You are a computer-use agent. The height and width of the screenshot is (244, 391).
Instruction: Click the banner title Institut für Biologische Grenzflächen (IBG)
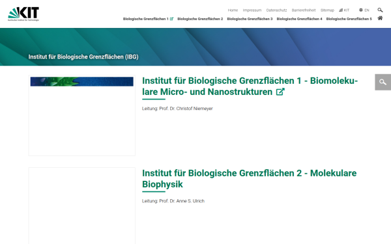[83, 57]
